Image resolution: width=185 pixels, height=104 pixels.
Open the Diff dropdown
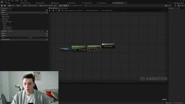[x=19, y=5]
